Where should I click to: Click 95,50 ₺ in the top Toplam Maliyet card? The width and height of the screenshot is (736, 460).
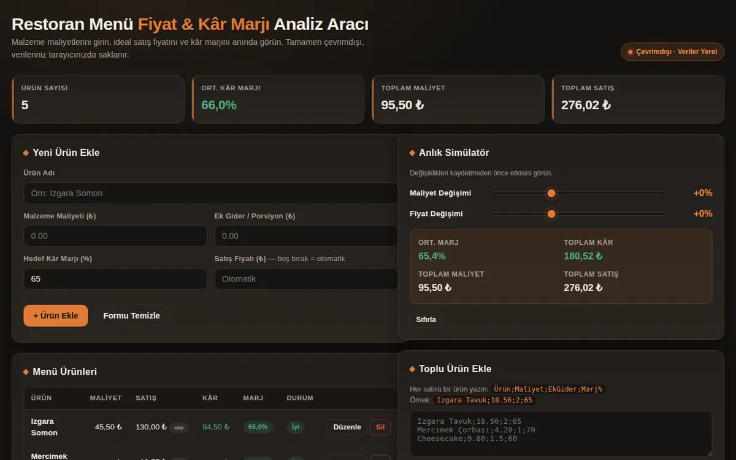[402, 105]
